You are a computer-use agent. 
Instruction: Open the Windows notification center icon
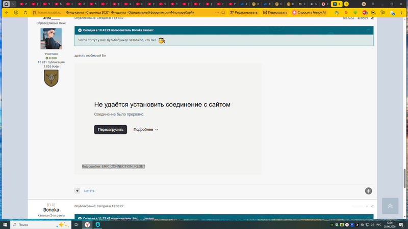pos(401,225)
